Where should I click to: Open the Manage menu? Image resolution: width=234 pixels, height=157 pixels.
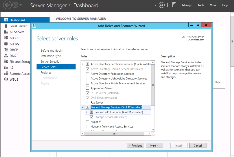pos(187,5)
